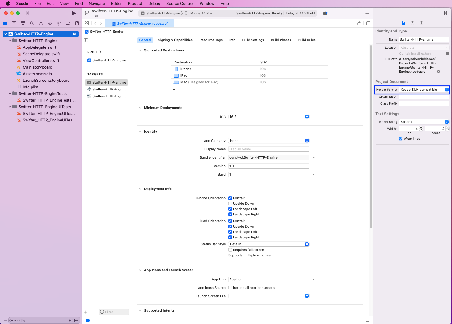Show the Breakpoint navigator icon
This screenshot has height=324, width=452.
[x=68, y=23]
